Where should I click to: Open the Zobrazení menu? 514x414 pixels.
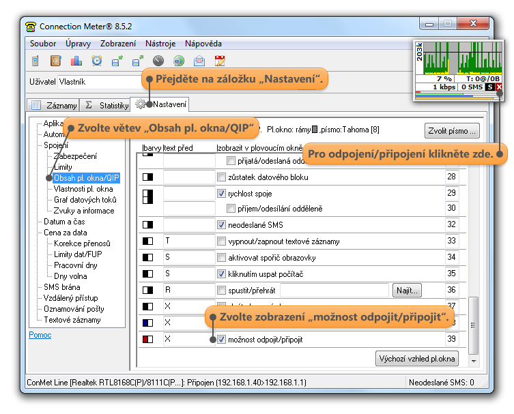coord(118,44)
